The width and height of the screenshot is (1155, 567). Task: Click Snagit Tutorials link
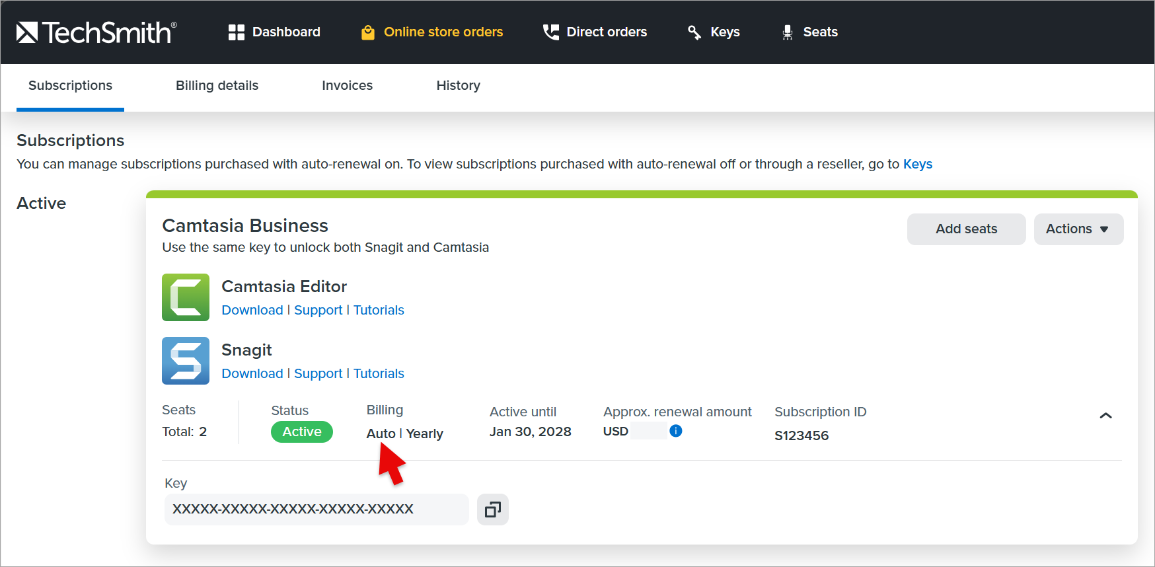[379, 373]
